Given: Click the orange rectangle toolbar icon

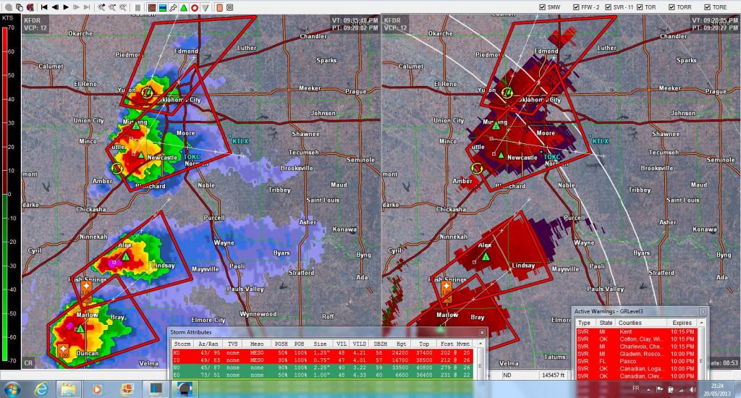Looking at the screenshot, I should coord(219,7).
